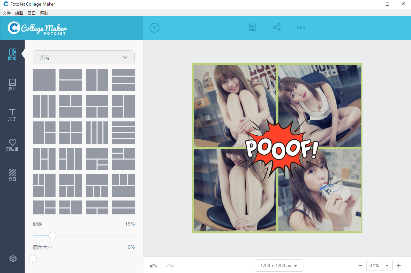The height and width of the screenshot is (273, 411).
Task: Click the 間距 spacing slider handle
Action: pos(52,236)
